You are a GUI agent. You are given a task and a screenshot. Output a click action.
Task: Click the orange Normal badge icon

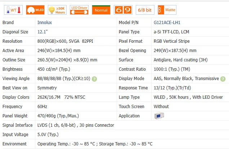pos(101,10)
